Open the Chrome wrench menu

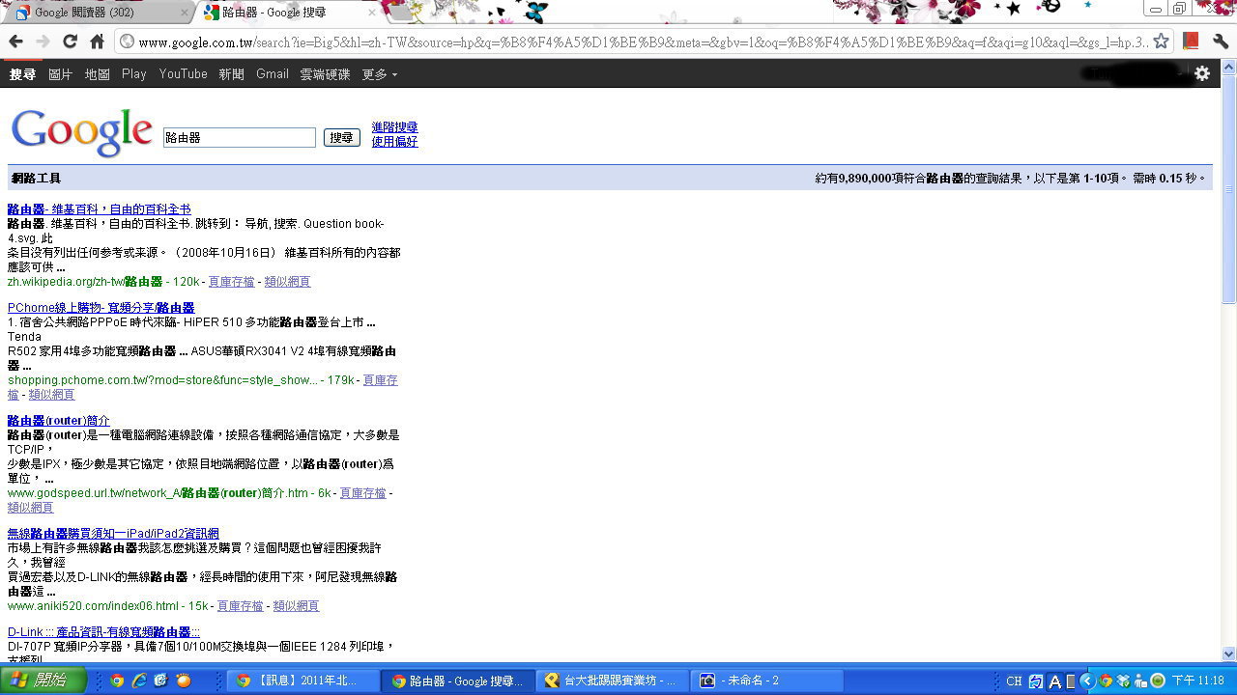click(1220, 42)
